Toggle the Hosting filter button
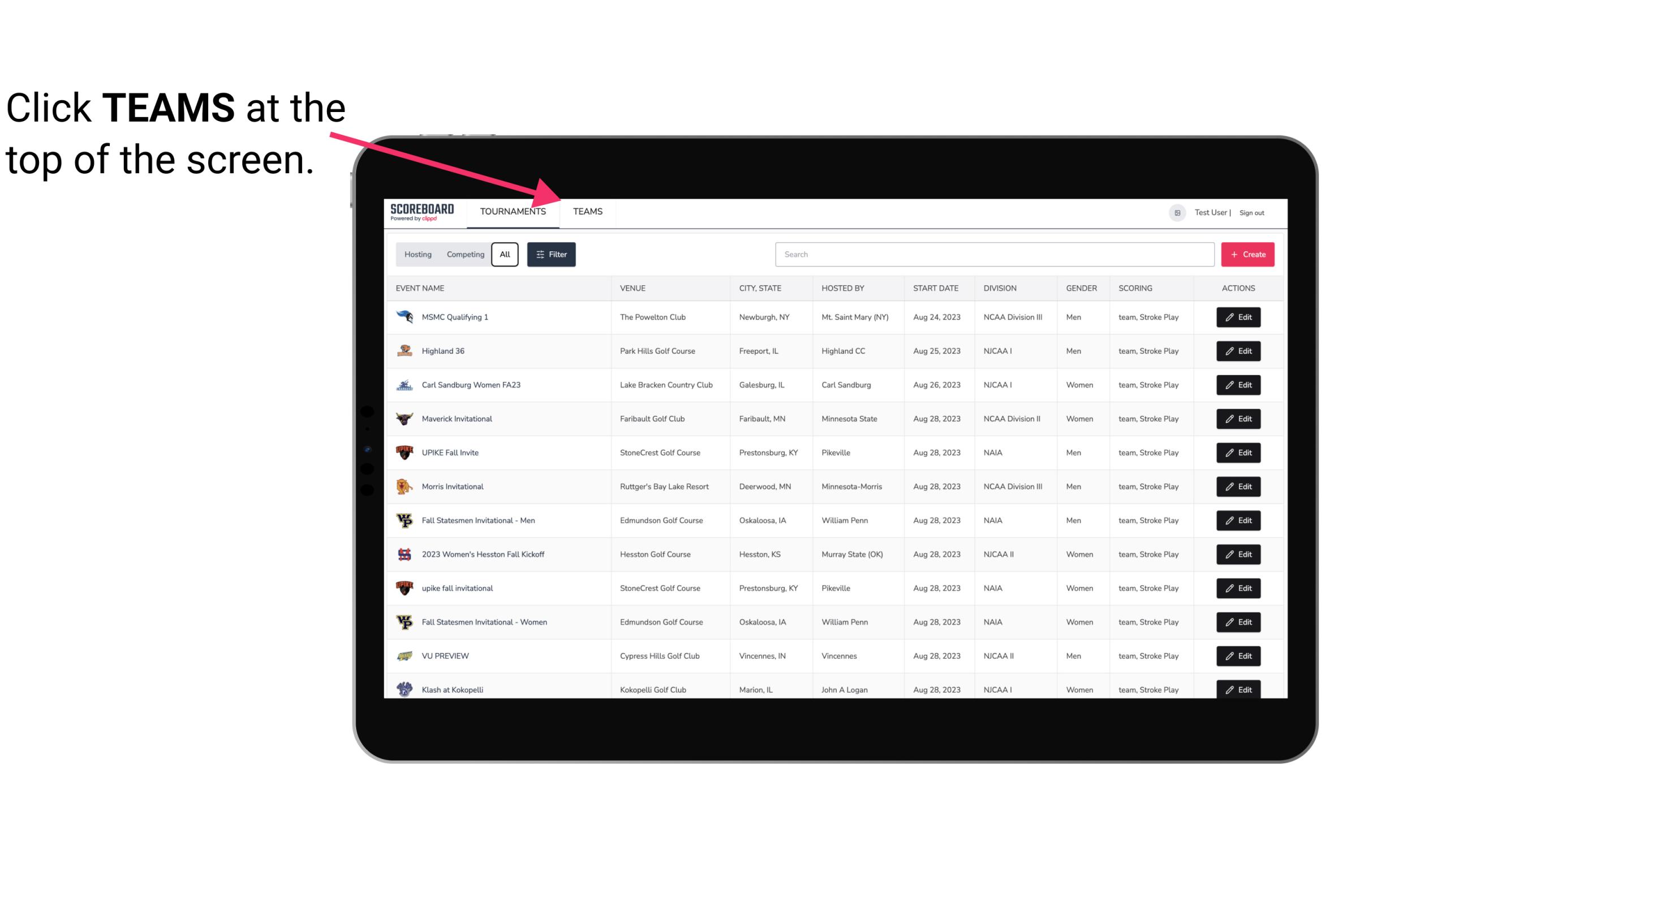The image size is (1669, 898). pos(418,255)
